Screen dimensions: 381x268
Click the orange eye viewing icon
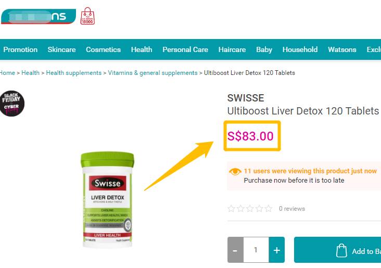pyautogui.click(x=235, y=172)
